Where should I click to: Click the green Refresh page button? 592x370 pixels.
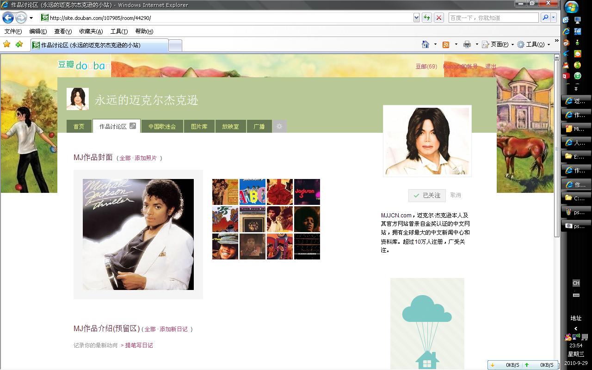426,18
